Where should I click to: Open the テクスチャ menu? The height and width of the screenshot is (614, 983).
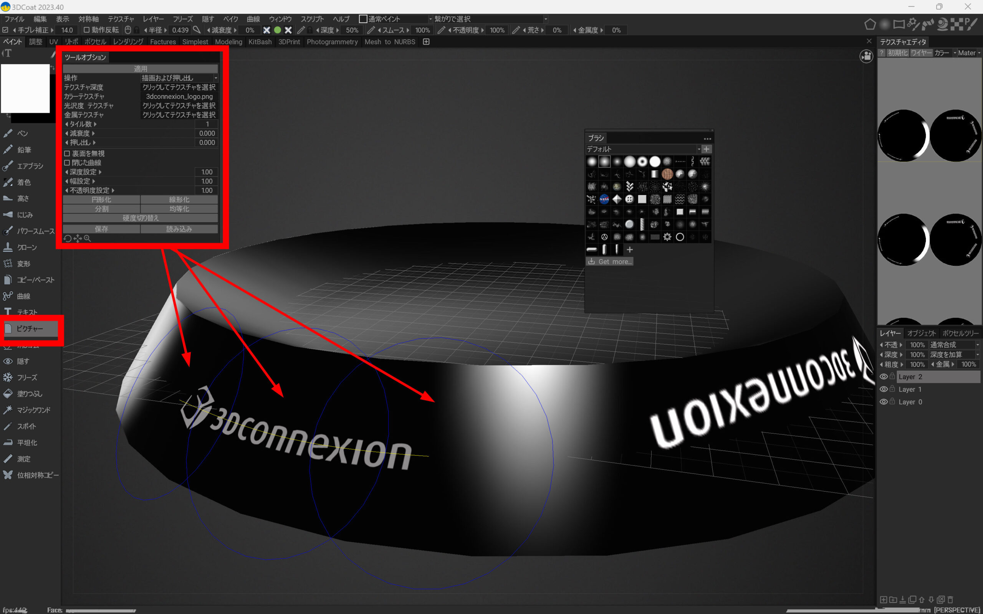121,19
